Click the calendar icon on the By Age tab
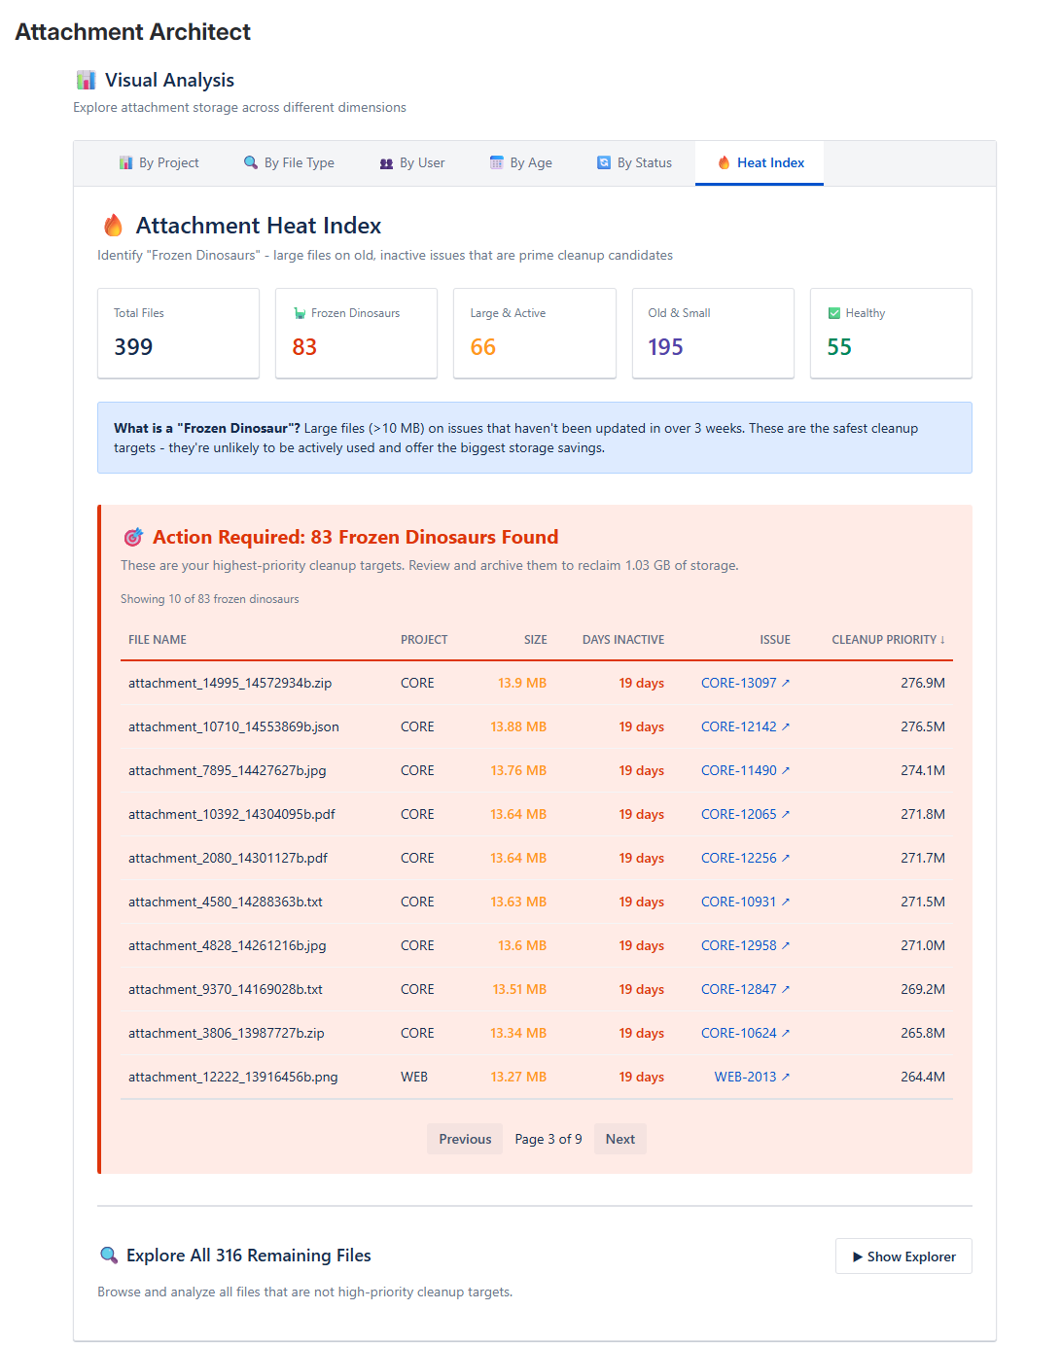The image size is (1061, 1345). tap(496, 162)
